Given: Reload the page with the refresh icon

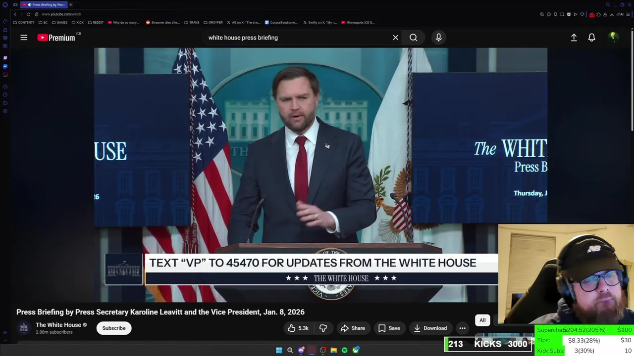Looking at the screenshot, I should click(x=28, y=14).
